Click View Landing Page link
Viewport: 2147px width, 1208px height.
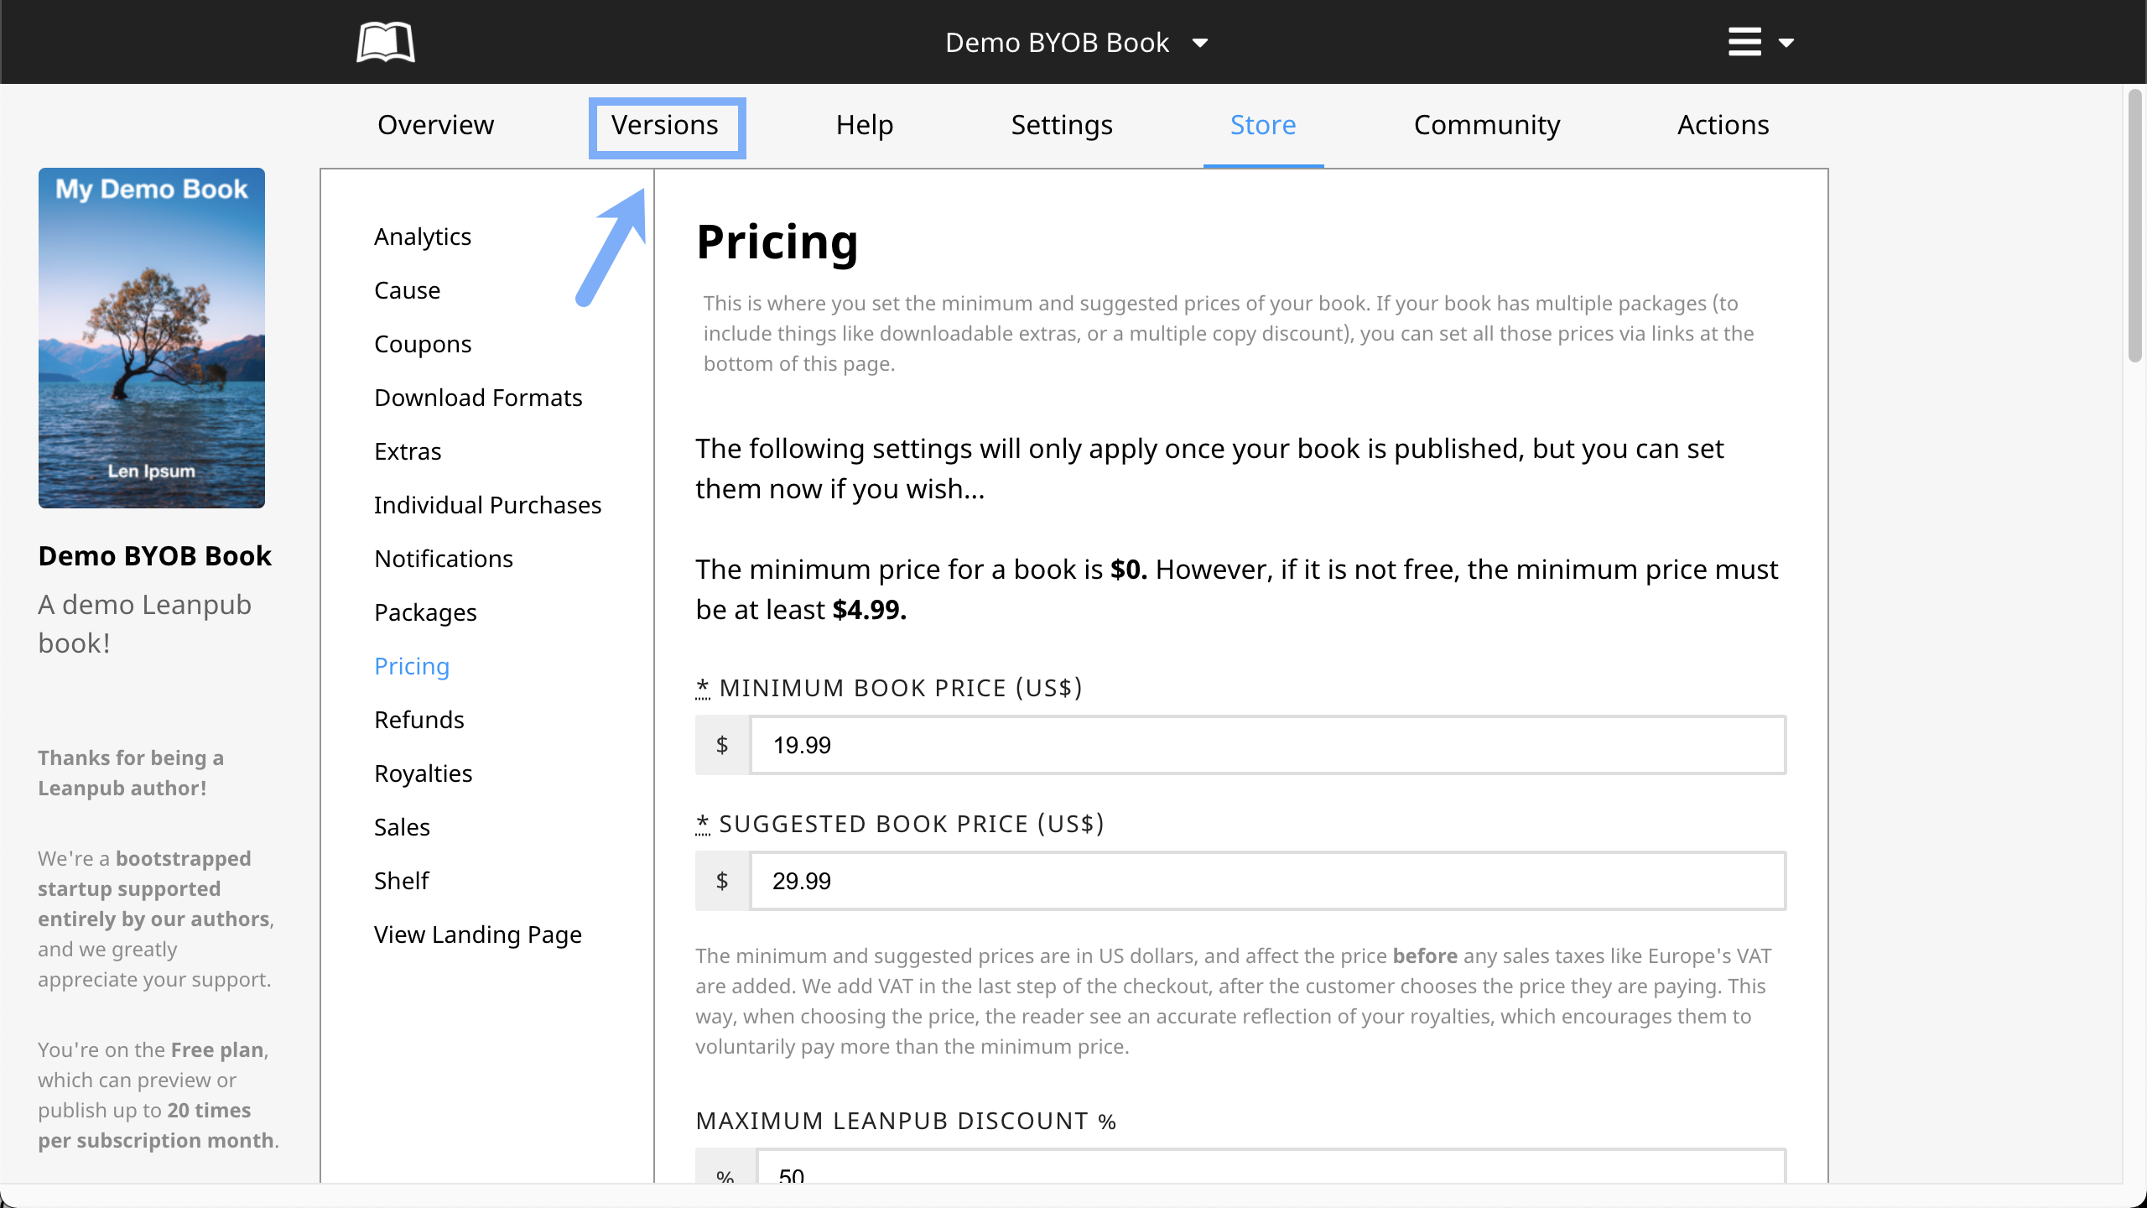pyautogui.click(x=477, y=935)
